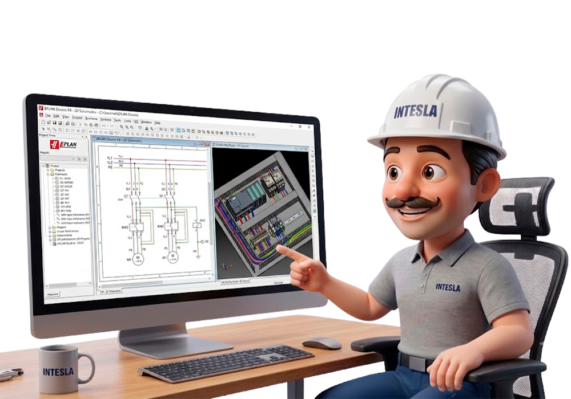This screenshot has width=571, height=399.
Task: Click the Print toolbar icon
Action: [67, 123]
